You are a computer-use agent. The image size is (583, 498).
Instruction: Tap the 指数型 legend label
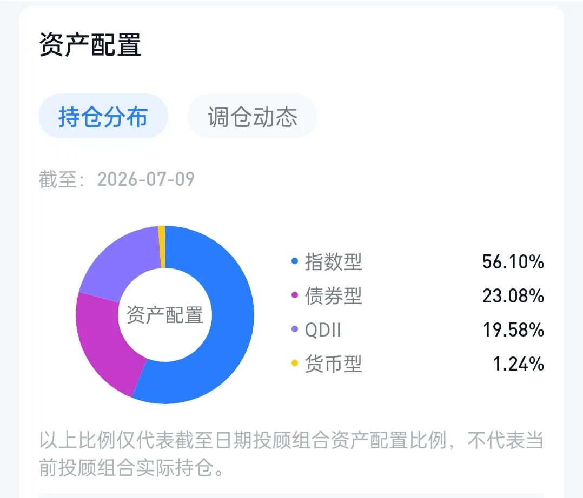[x=333, y=261]
